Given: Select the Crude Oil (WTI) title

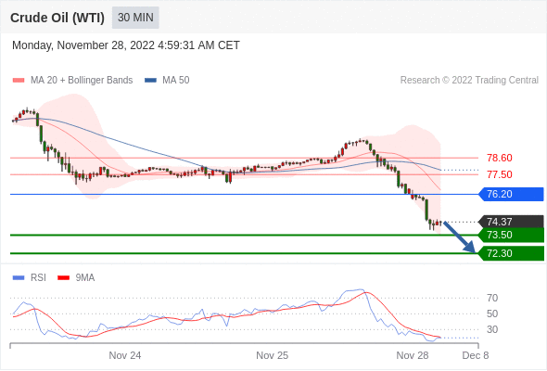Looking at the screenshot, I should [x=57, y=18].
